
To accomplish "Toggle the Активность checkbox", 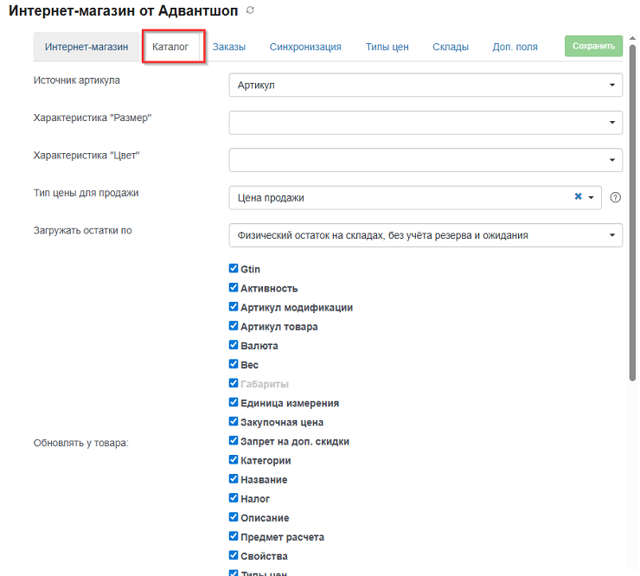I will 234,287.
